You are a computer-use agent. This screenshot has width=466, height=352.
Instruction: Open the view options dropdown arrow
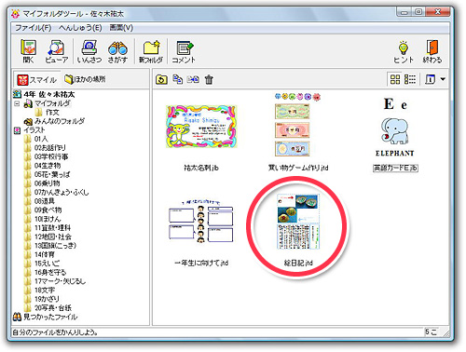click(x=443, y=79)
